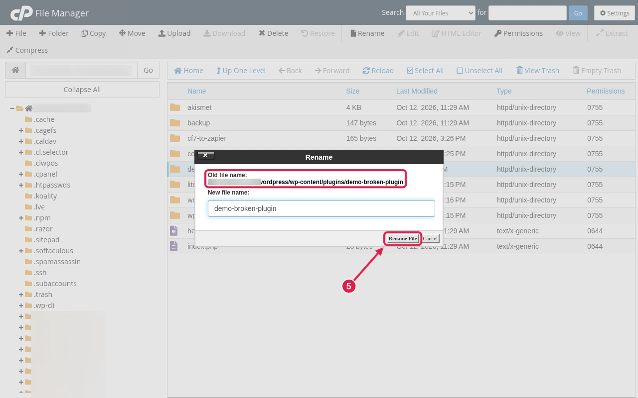The height and width of the screenshot is (398, 638).
Task: Expand the .cl.selector tree folder
Action: 21,152
